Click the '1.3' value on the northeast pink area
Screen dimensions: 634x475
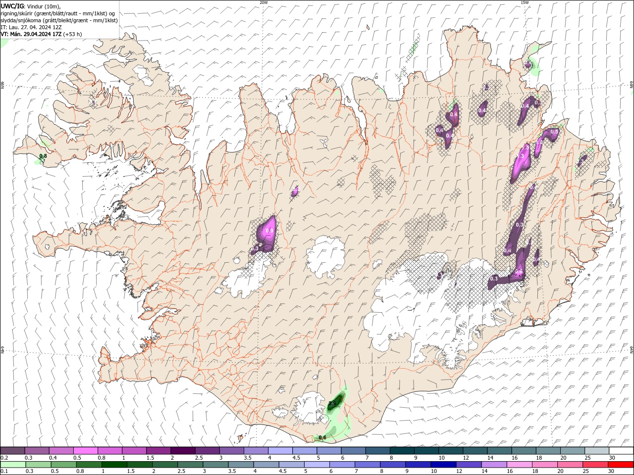click(x=520, y=156)
